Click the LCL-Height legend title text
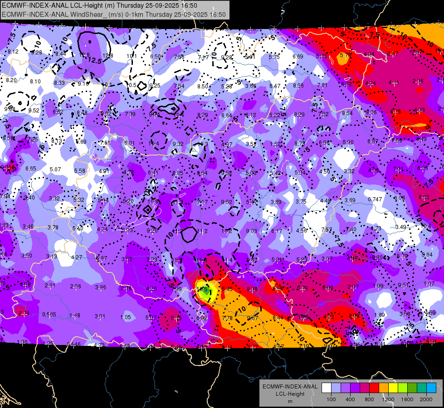This screenshot has height=408, width=444. click(290, 394)
